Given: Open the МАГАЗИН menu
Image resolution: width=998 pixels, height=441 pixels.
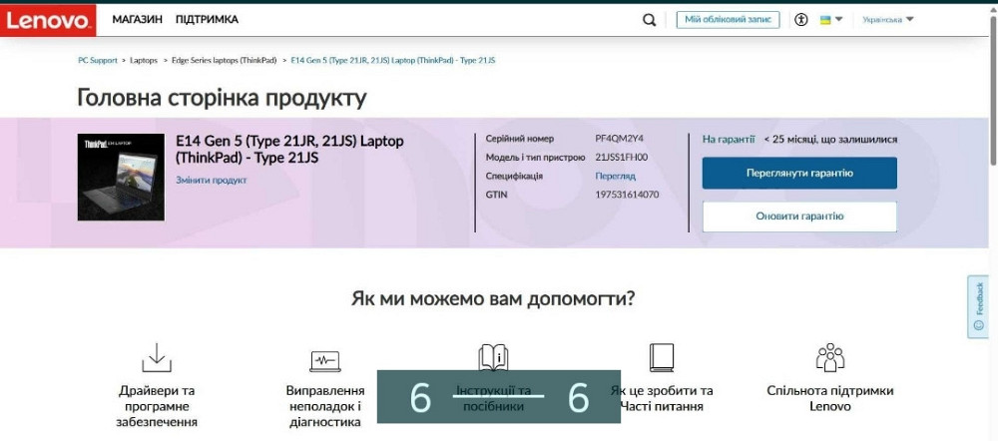Looking at the screenshot, I should tap(138, 20).
